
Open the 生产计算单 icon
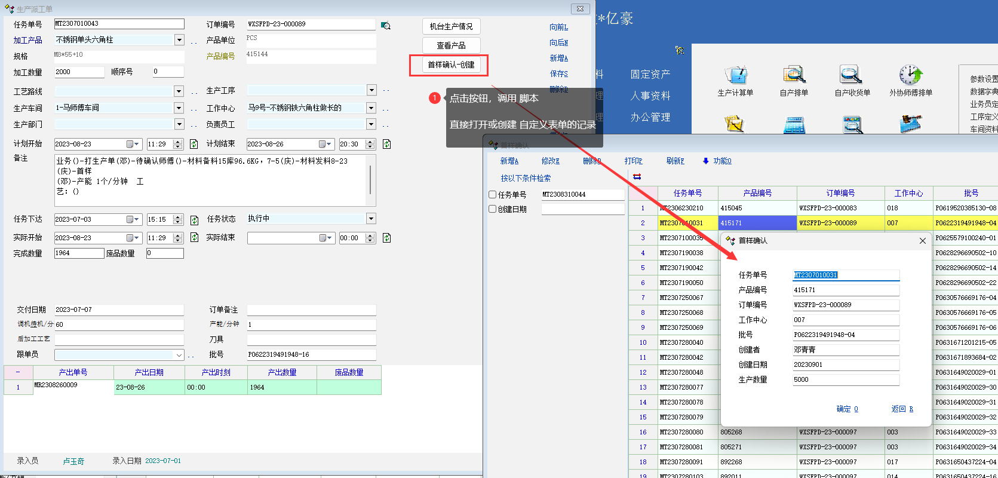(x=735, y=76)
